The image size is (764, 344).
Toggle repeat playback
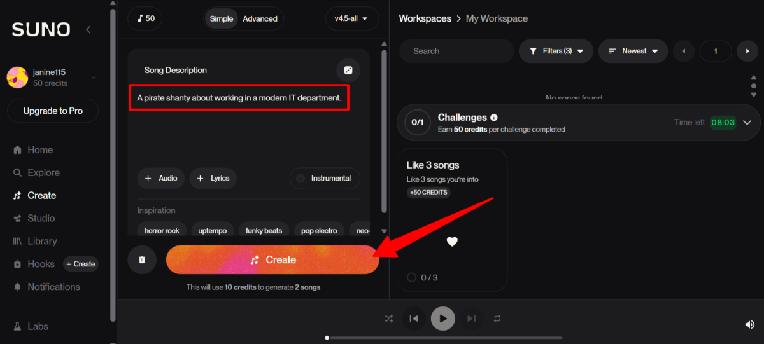(497, 319)
